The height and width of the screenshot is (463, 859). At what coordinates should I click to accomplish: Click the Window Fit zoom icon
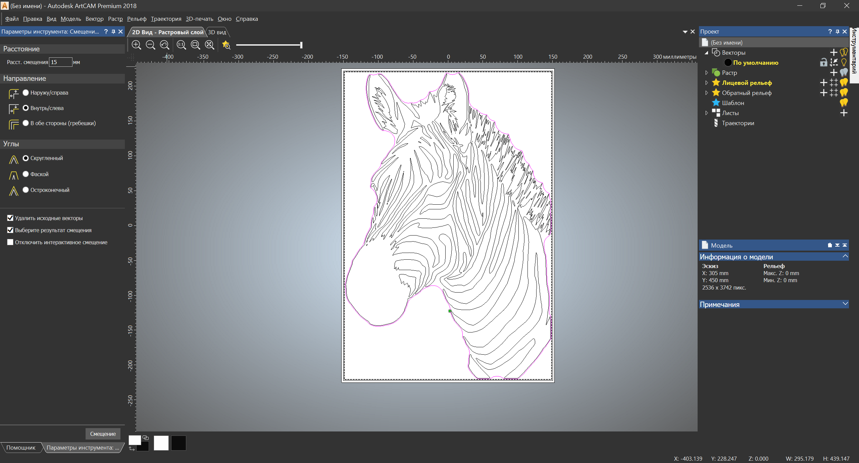[195, 45]
